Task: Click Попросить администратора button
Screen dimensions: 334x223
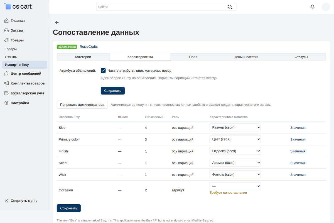Action: coord(82,105)
